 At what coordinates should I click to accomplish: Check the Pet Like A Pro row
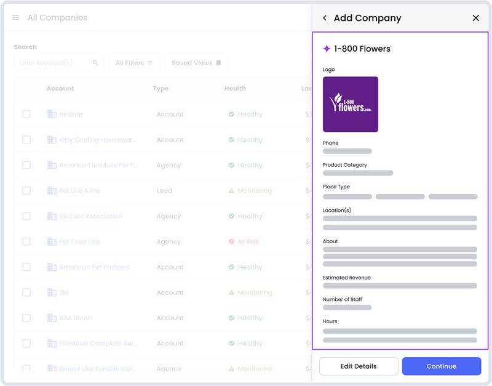26,190
